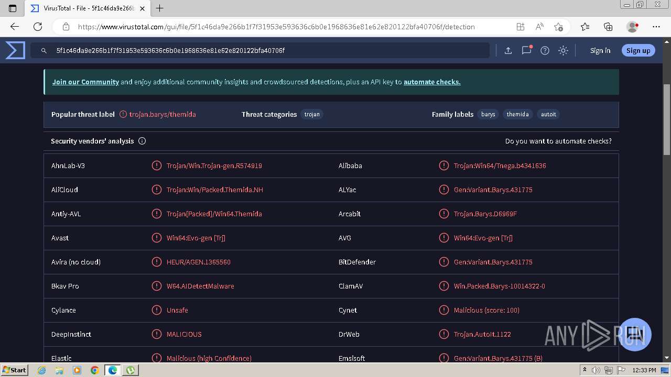Click the taskbar clock showing 12:33 PM
671x377 pixels.
tap(644, 370)
